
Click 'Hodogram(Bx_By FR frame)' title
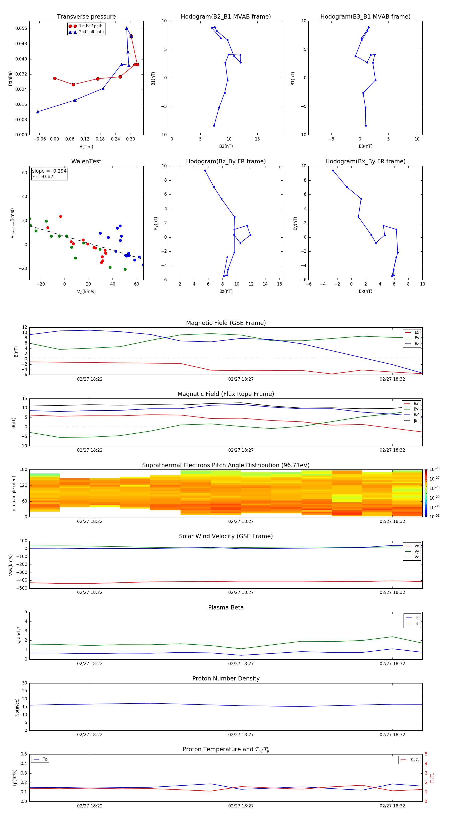tap(365, 161)
